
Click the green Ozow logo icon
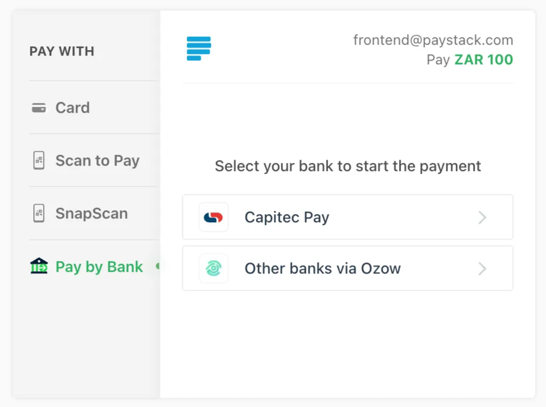(x=213, y=269)
